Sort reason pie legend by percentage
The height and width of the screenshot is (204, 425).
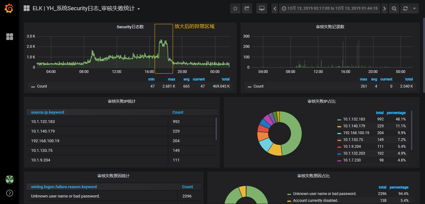pyautogui.click(x=399, y=187)
